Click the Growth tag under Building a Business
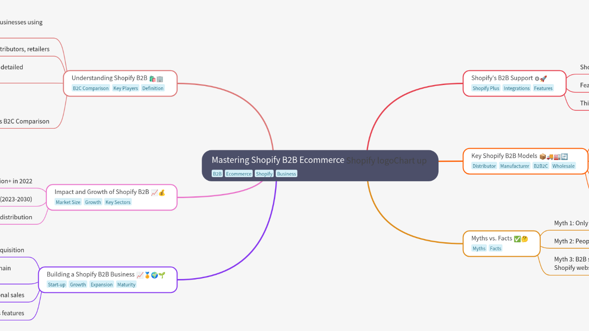Screen dimensions: 589x331 click(78, 285)
